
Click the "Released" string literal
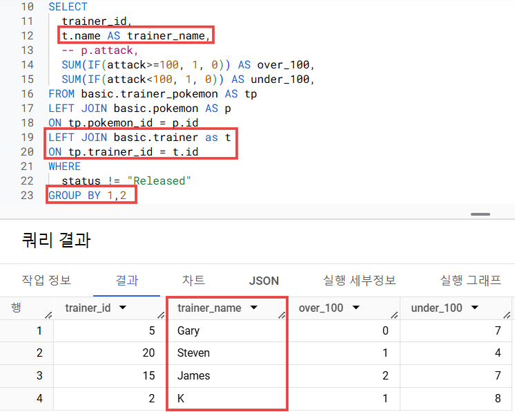pyautogui.click(x=159, y=181)
